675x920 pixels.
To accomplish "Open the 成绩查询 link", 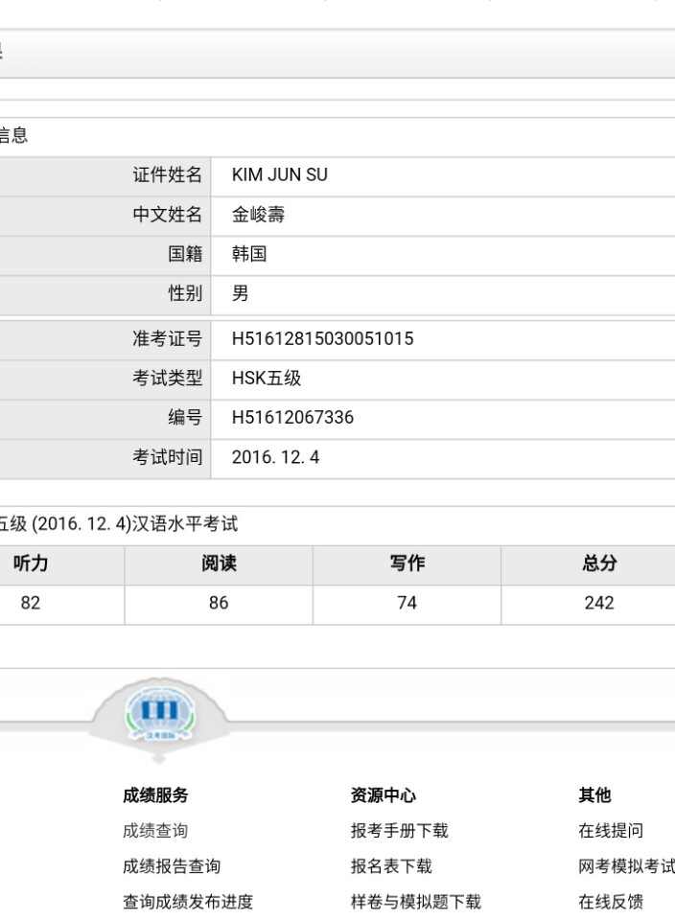I will (x=155, y=831).
